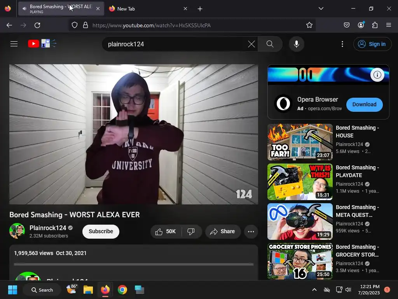Open Plainrock124 channel name link
Viewport: 398px width, 299px height.
tap(48, 228)
